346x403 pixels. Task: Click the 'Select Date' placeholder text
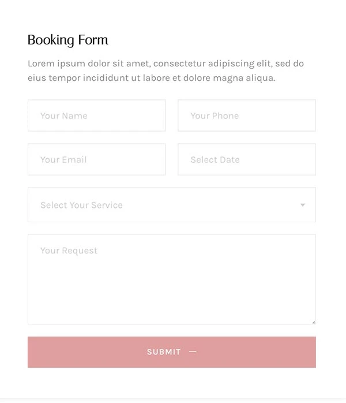click(x=215, y=159)
